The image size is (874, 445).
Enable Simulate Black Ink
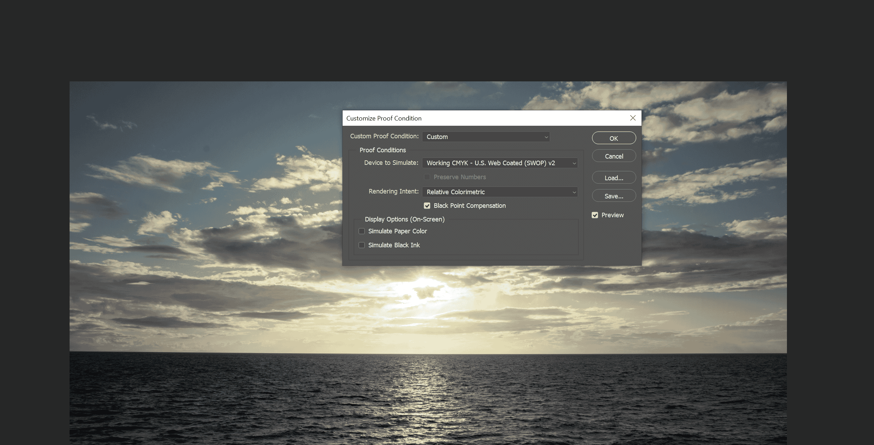point(362,245)
